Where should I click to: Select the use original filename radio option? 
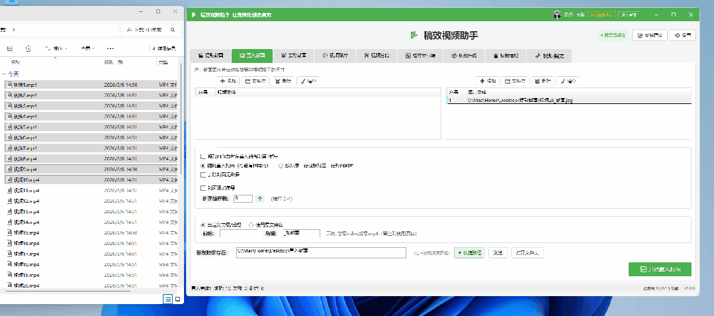click(x=251, y=225)
